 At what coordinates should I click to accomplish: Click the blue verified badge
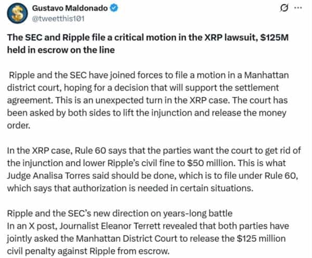pos(113,9)
